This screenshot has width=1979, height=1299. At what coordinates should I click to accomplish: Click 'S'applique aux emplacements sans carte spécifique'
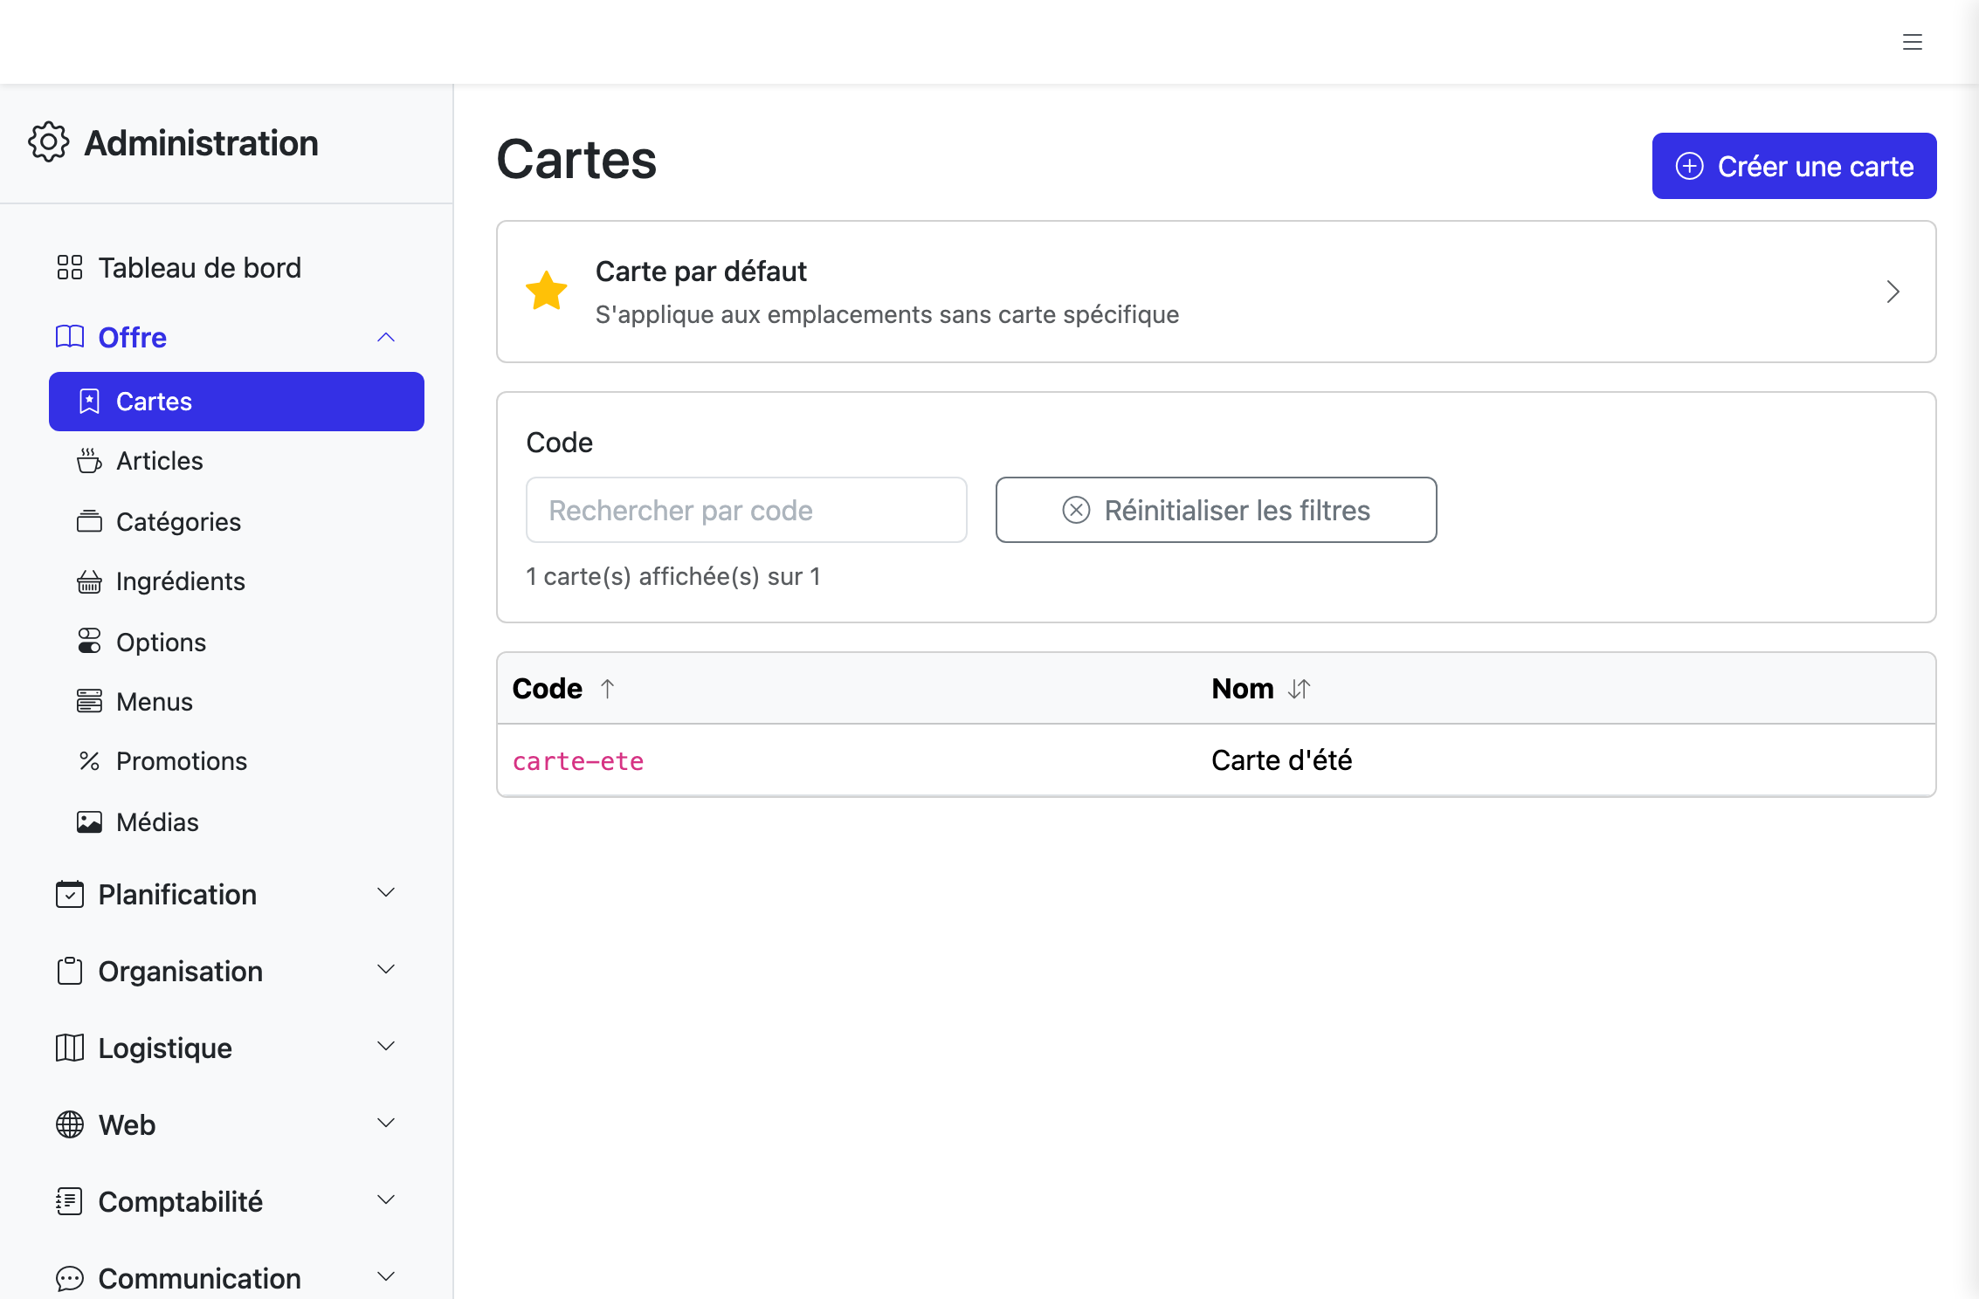(887, 314)
